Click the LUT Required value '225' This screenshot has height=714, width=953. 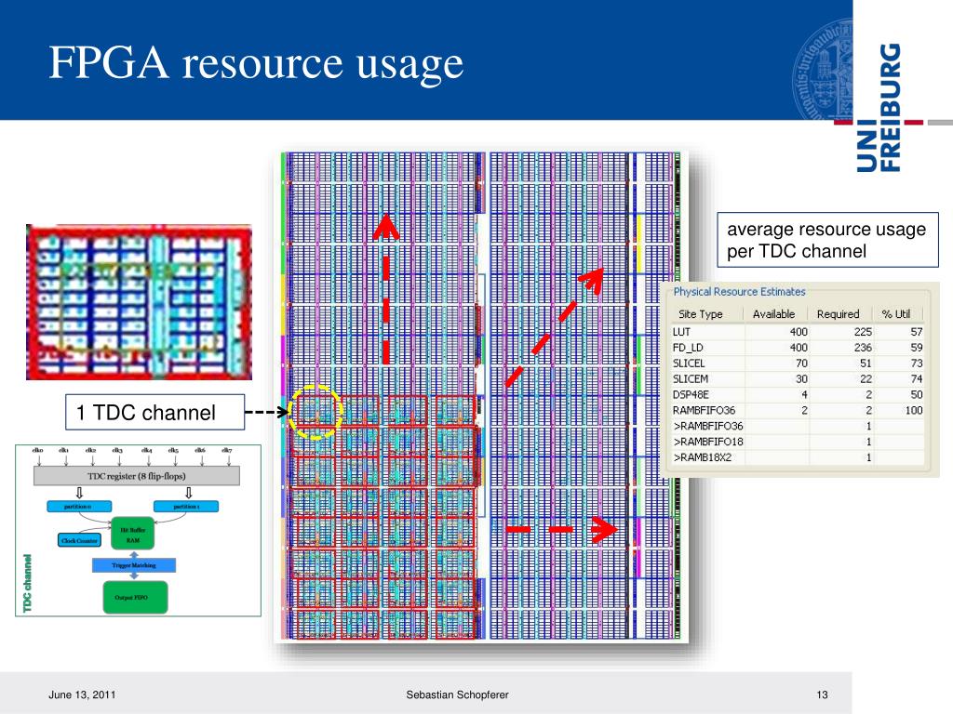coord(863,332)
